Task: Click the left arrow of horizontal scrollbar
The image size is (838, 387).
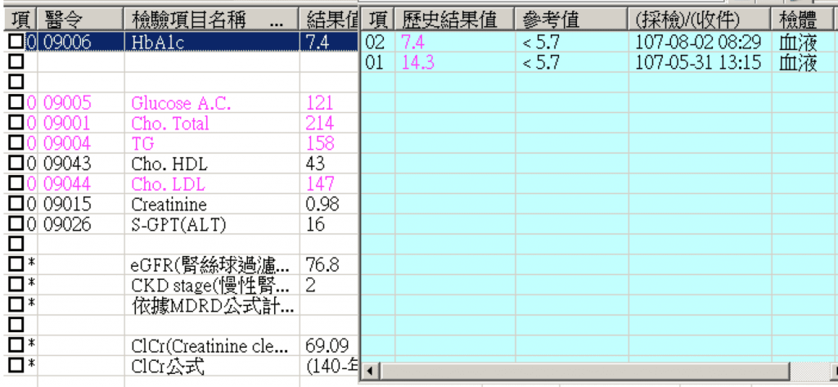Action: pyautogui.click(x=369, y=372)
